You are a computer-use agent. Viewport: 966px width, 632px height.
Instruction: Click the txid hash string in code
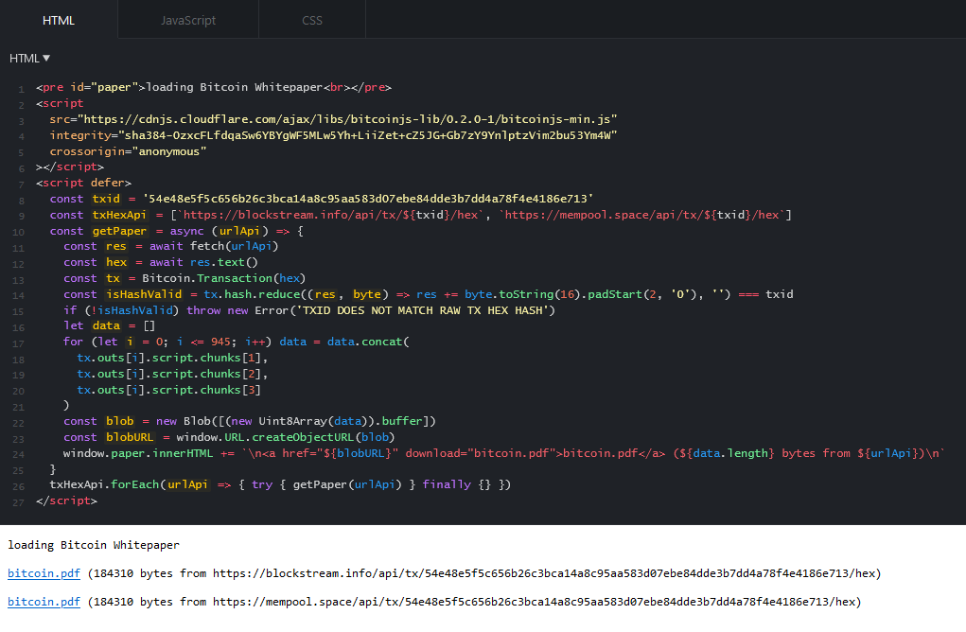(x=368, y=199)
